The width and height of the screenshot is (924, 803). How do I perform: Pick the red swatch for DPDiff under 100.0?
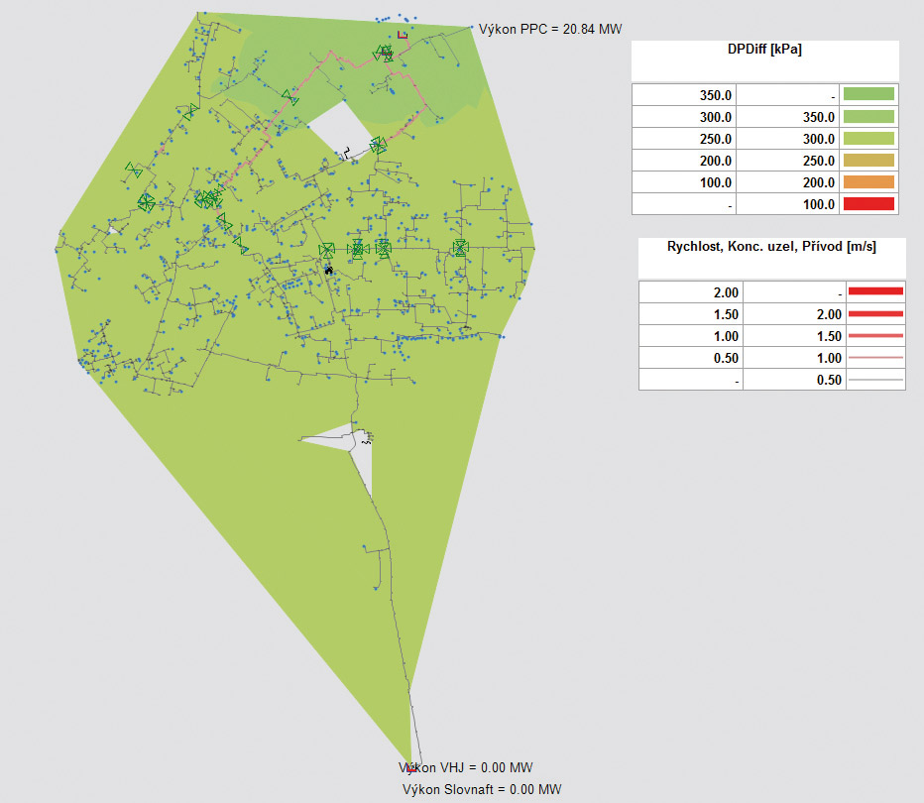(x=867, y=204)
